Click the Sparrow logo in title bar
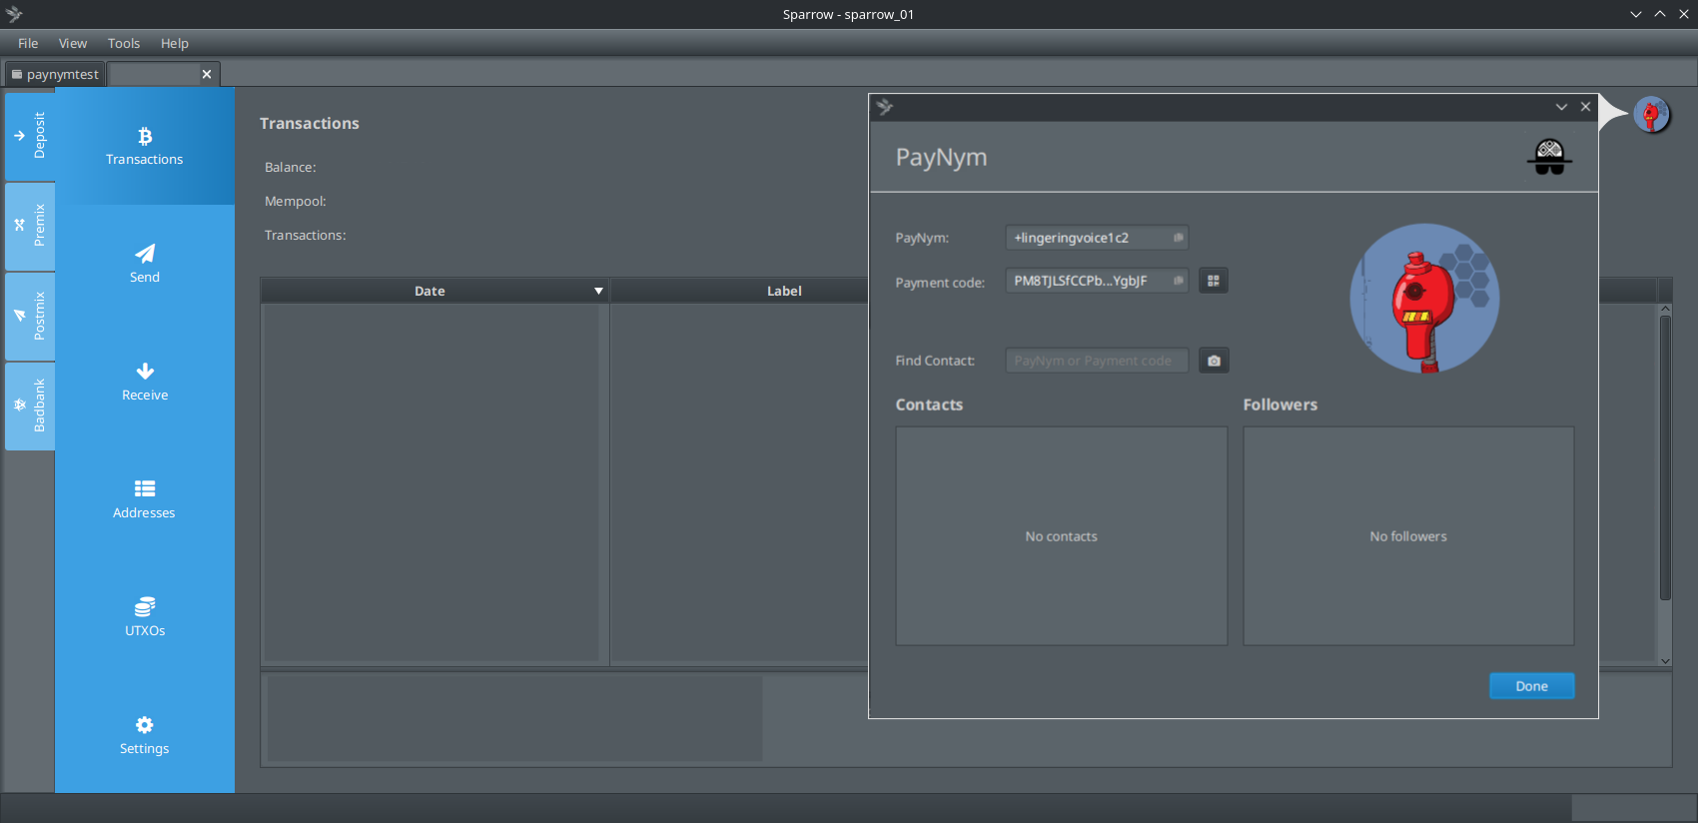The height and width of the screenshot is (823, 1698). (14, 14)
